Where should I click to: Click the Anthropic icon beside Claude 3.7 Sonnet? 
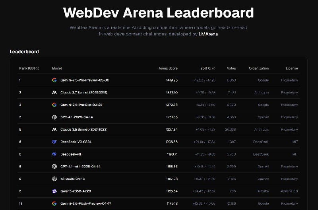point(54,93)
